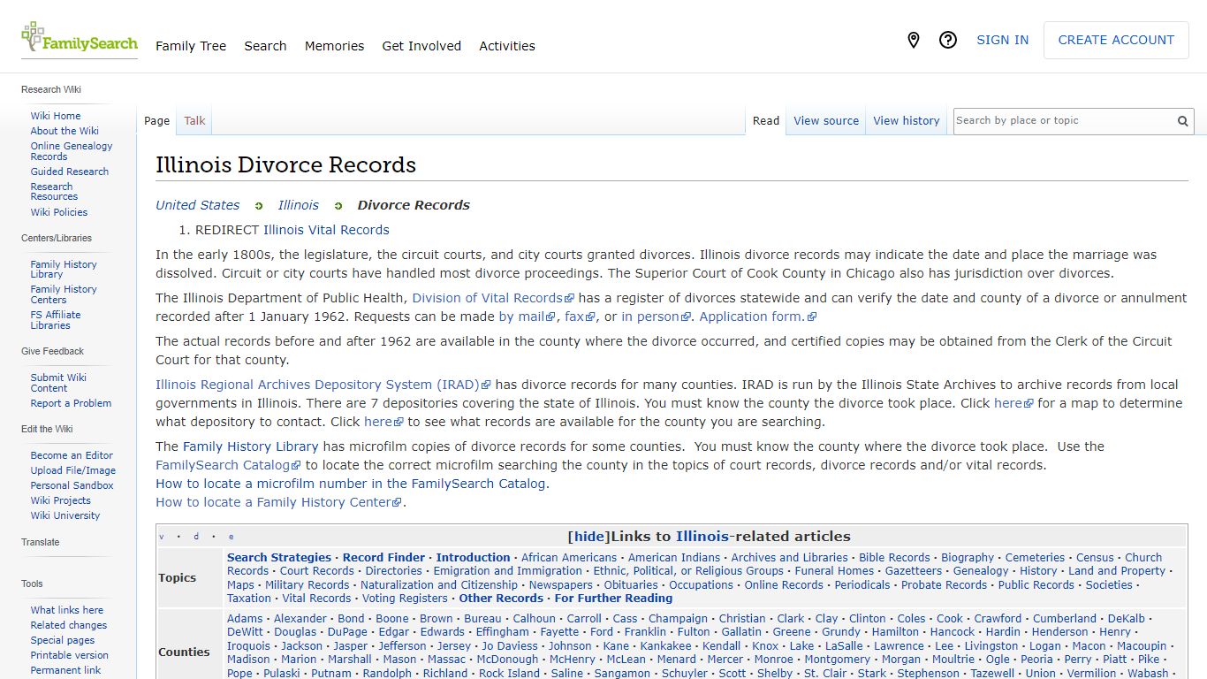Open FS Affiliate Libraries link
This screenshot has width=1207, height=679.
point(56,320)
